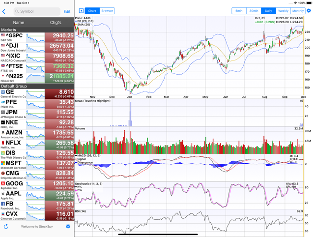The width and height of the screenshot is (316, 237).
Task: Click the AAPL sparkline thumbnail
Action: click(x=35, y=196)
